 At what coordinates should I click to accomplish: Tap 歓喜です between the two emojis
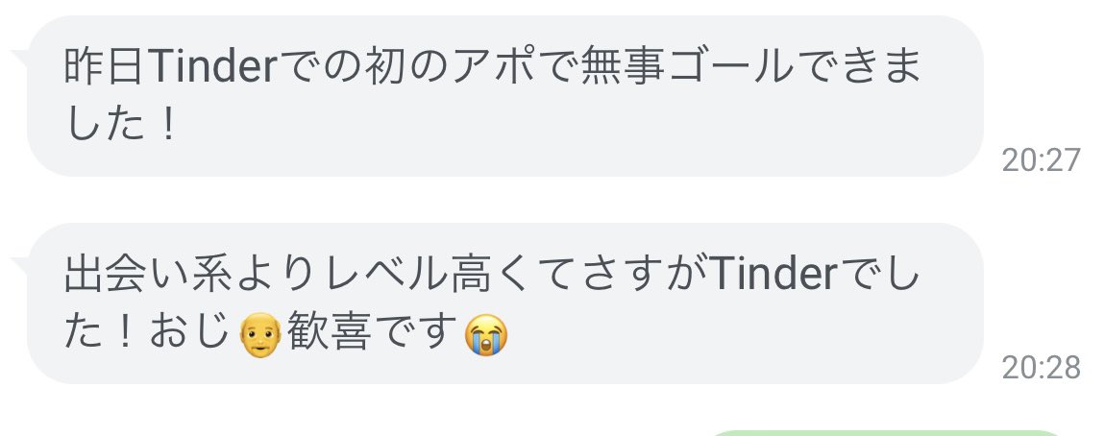click(373, 333)
